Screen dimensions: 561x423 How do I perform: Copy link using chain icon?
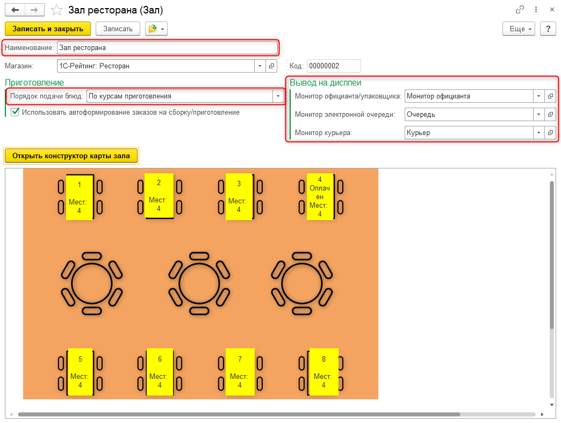click(x=520, y=10)
